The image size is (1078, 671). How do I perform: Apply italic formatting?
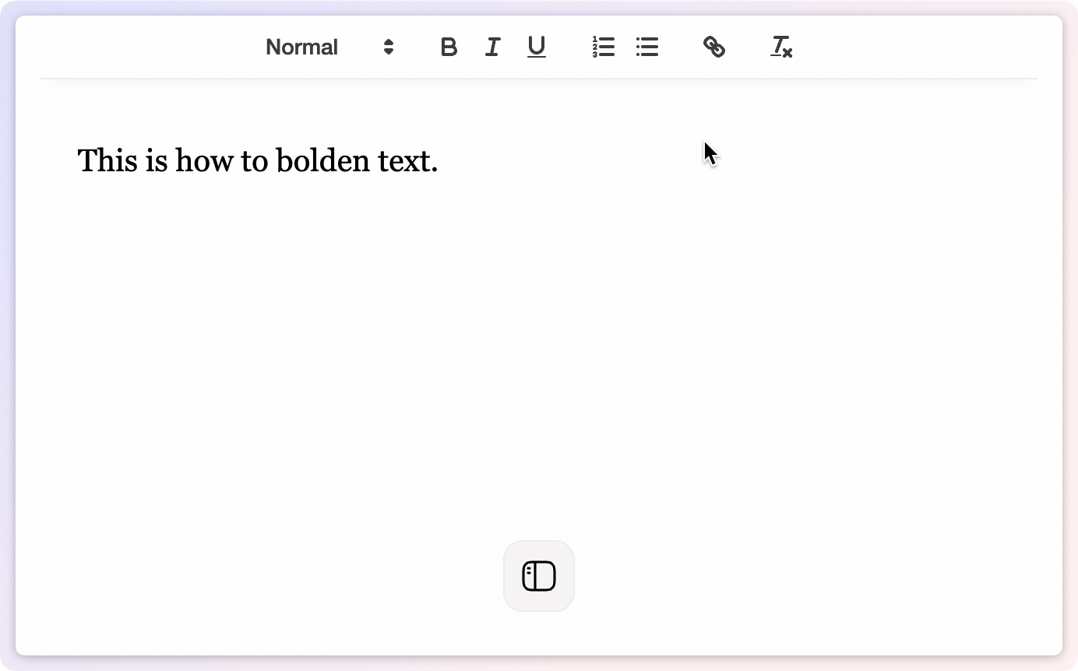[x=492, y=47]
